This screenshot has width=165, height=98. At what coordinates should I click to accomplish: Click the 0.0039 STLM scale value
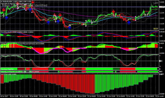click(162, 43)
